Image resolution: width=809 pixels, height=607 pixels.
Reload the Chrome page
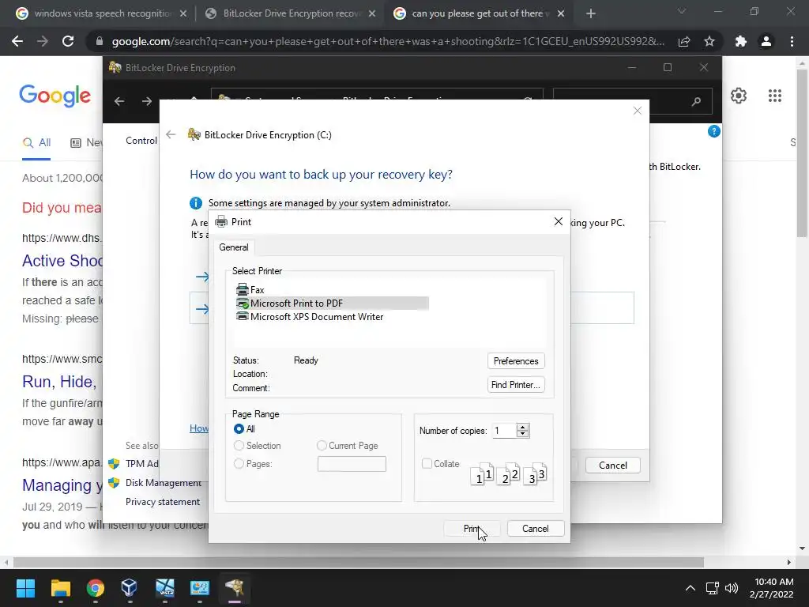[x=68, y=41]
